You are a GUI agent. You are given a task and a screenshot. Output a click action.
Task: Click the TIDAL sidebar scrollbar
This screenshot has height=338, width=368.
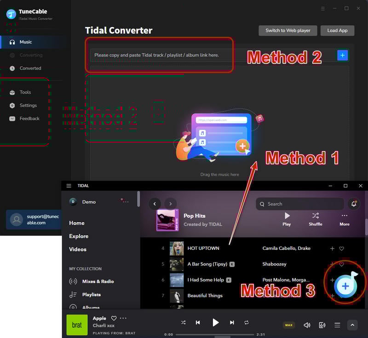pyautogui.click(x=138, y=199)
